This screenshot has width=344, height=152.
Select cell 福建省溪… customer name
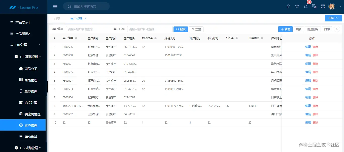click(94, 81)
